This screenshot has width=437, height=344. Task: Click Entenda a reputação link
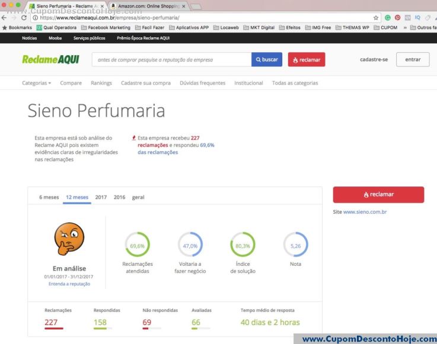[69, 284]
